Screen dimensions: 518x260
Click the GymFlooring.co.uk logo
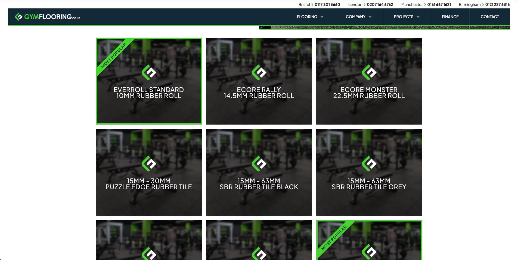(47, 17)
